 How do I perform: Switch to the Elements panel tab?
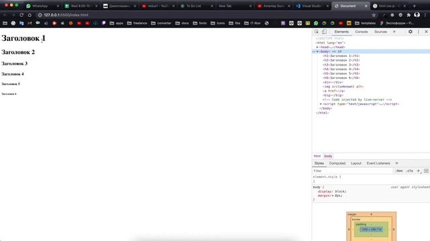pyautogui.click(x=341, y=31)
